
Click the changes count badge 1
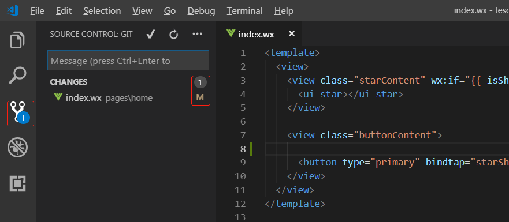(x=200, y=82)
